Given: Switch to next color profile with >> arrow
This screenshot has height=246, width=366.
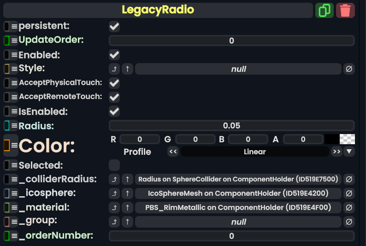Looking at the screenshot, I should click(336, 152).
